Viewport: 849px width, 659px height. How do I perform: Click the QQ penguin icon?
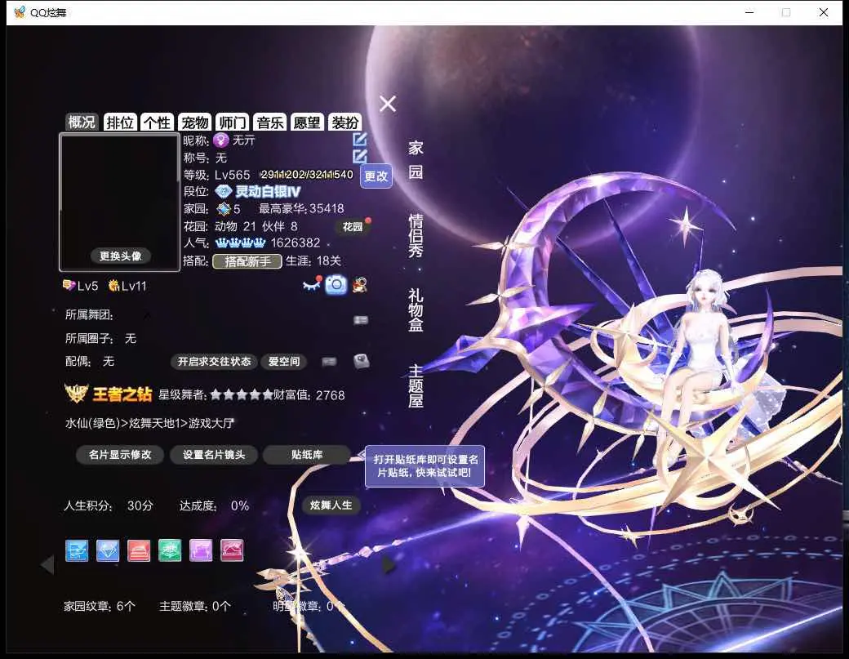tap(359, 285)
